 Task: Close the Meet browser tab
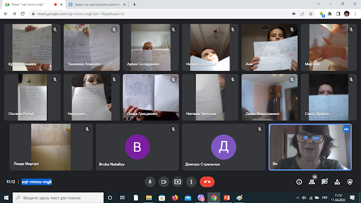(x=61, y=5)
